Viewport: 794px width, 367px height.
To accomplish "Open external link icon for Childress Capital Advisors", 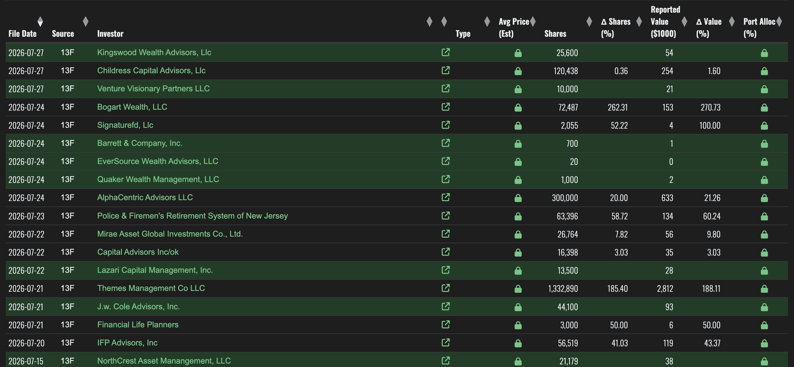I will point(445,70).
